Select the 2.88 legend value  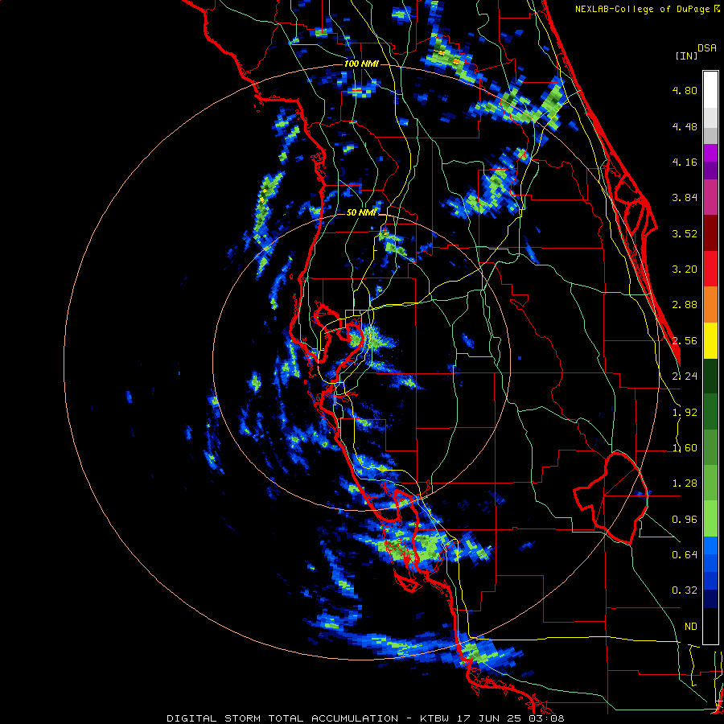tap(685, 305)
